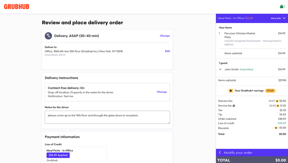288x163 pixels.
Task: Click the Grubhub logo
Action: click(17, 7)
